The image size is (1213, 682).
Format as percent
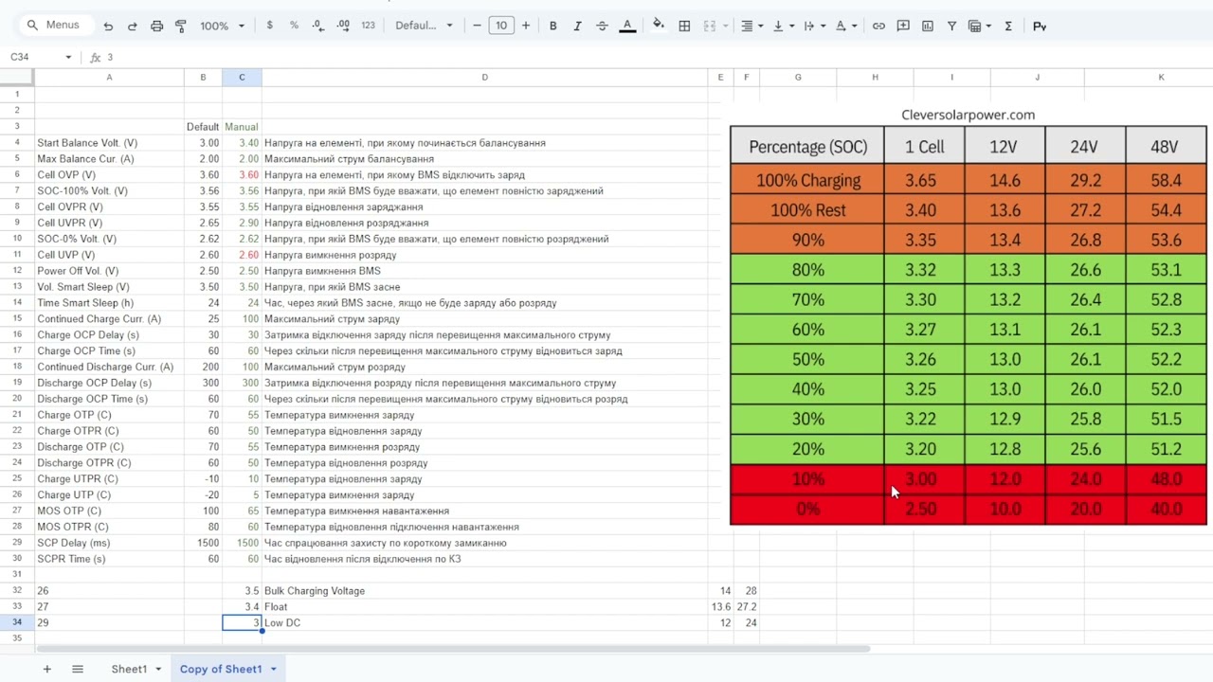294,26
